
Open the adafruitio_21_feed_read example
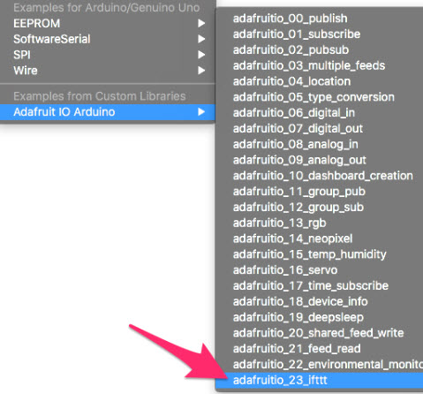319,349
